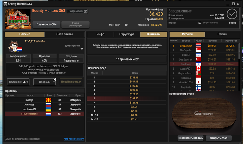This screenshot has width=243, height=144.
Task: Select player TheCrippler row
Action: point(204,50)
